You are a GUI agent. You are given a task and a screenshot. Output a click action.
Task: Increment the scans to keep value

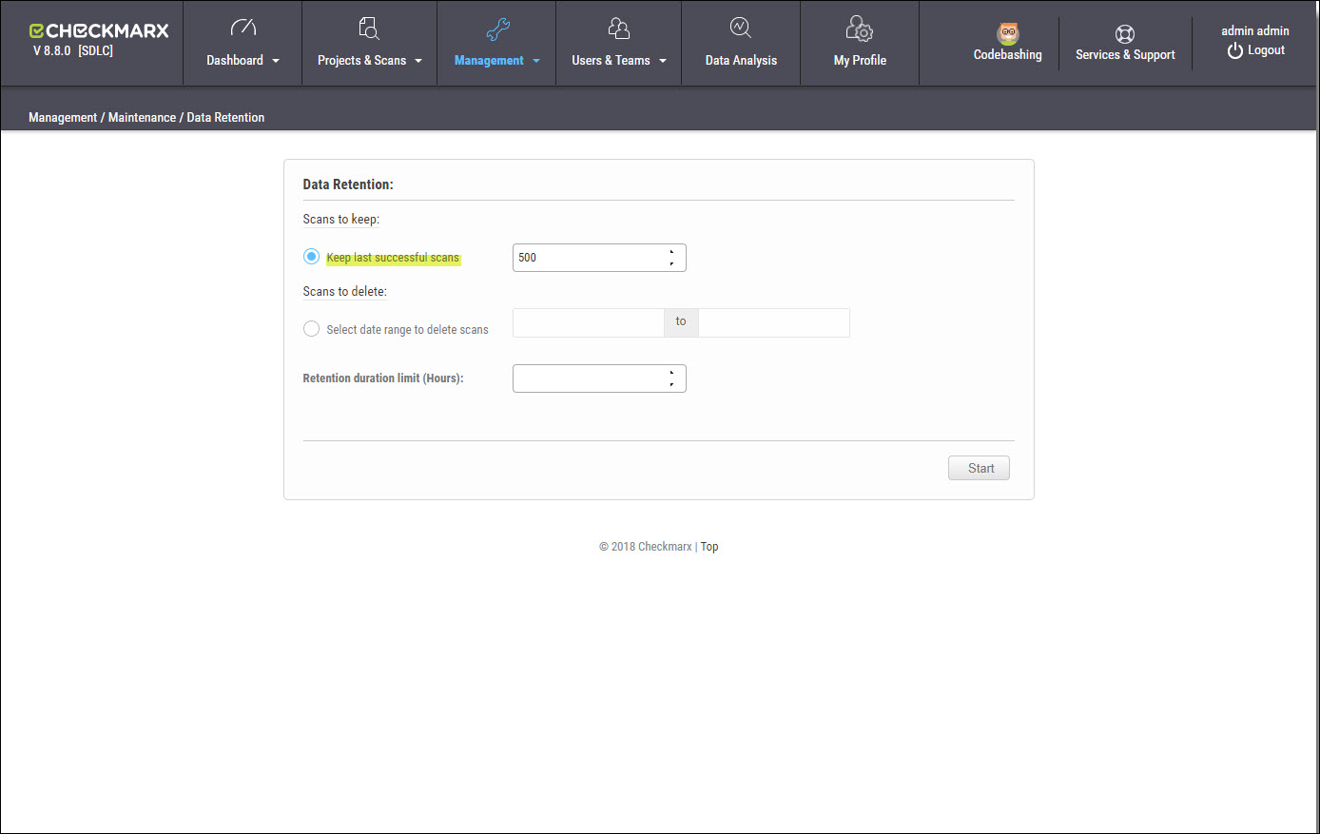[671, 252]
